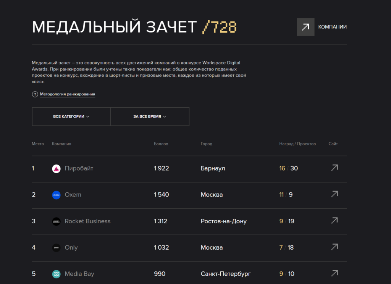
Task: Select the 1 312 points value
Action: (x=161, y=221)
